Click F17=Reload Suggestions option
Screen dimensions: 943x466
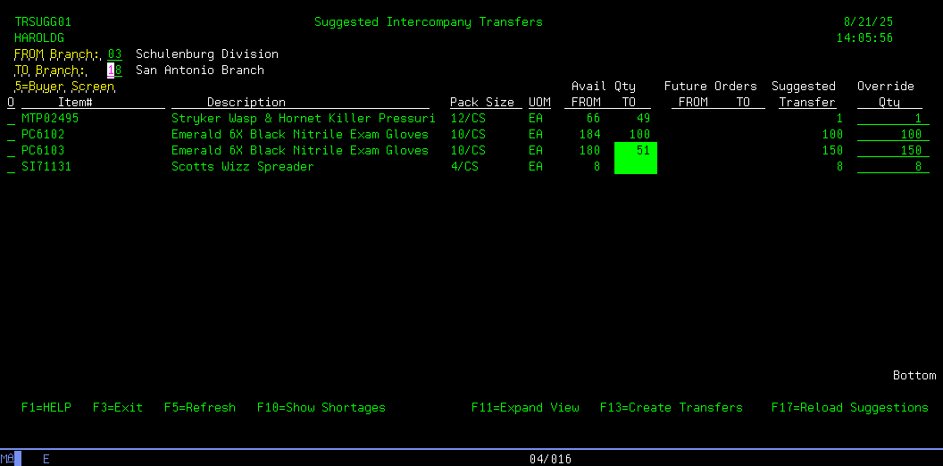[850, 408]
